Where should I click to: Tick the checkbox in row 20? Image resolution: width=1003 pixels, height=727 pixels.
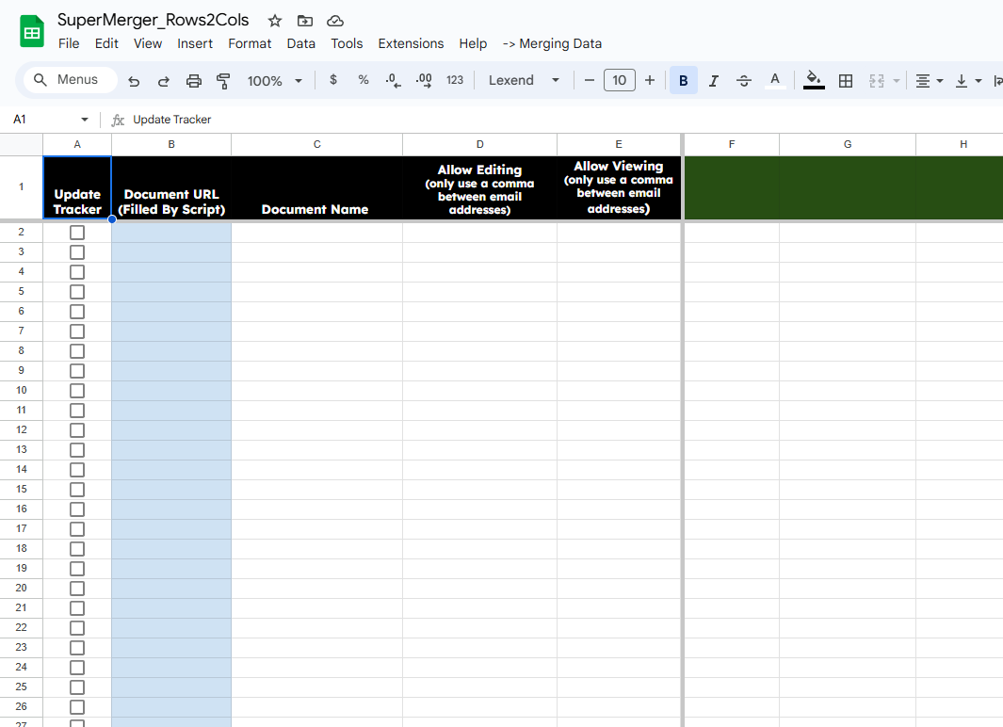[77, 589]
